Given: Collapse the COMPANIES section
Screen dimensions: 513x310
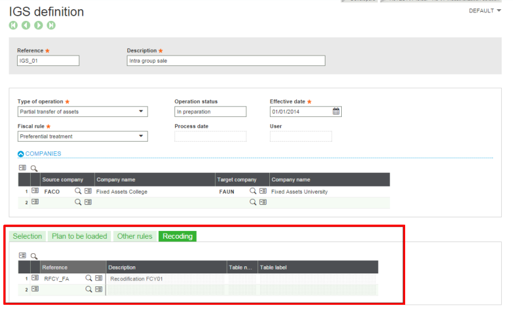Looking at the screenshot, I should coord(21,154).
